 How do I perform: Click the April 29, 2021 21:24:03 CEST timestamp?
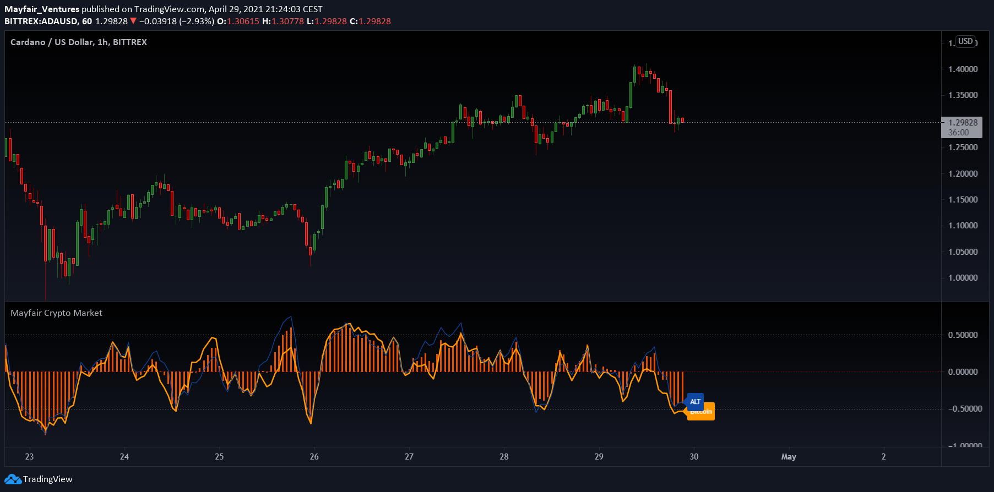[x=265, y=9]
